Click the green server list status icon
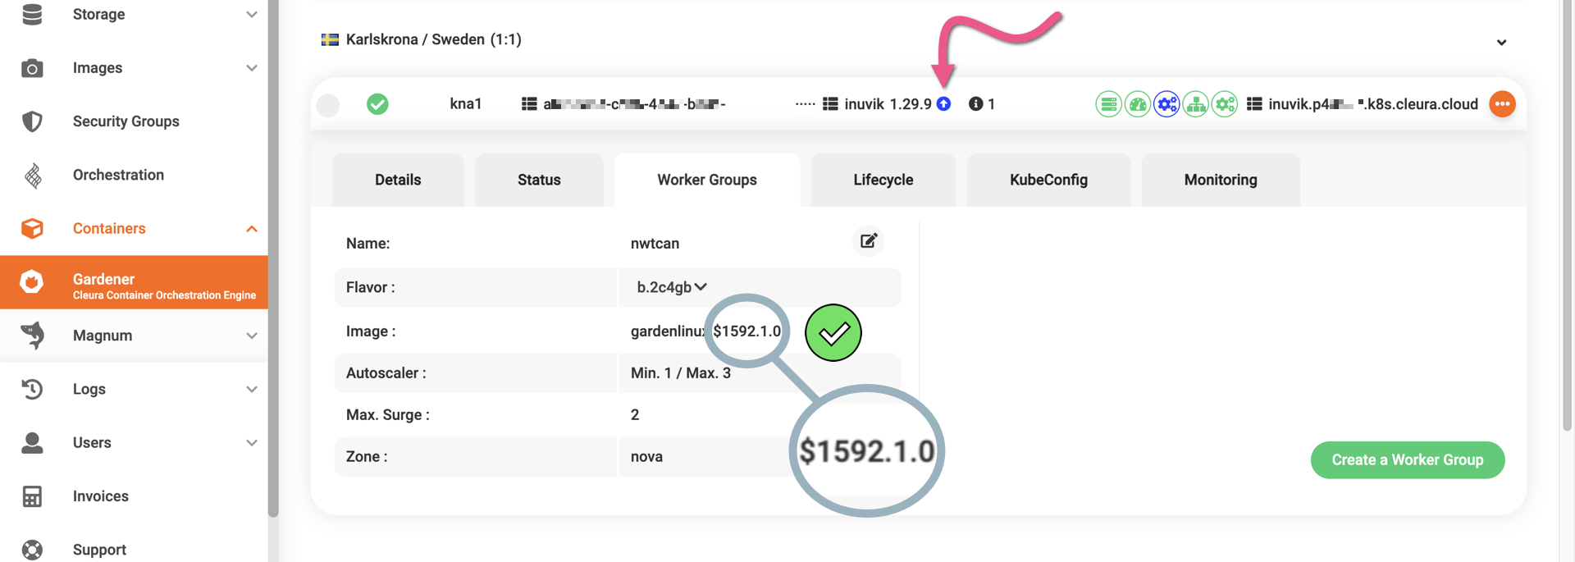The image size is (1575, 562). (x=1108, y=104)
